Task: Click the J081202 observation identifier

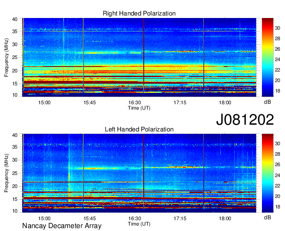Action: coord(245,119)
